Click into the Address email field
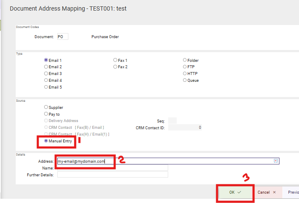The width and height of the screenshot is (299, 203). [x=166, y=161]
